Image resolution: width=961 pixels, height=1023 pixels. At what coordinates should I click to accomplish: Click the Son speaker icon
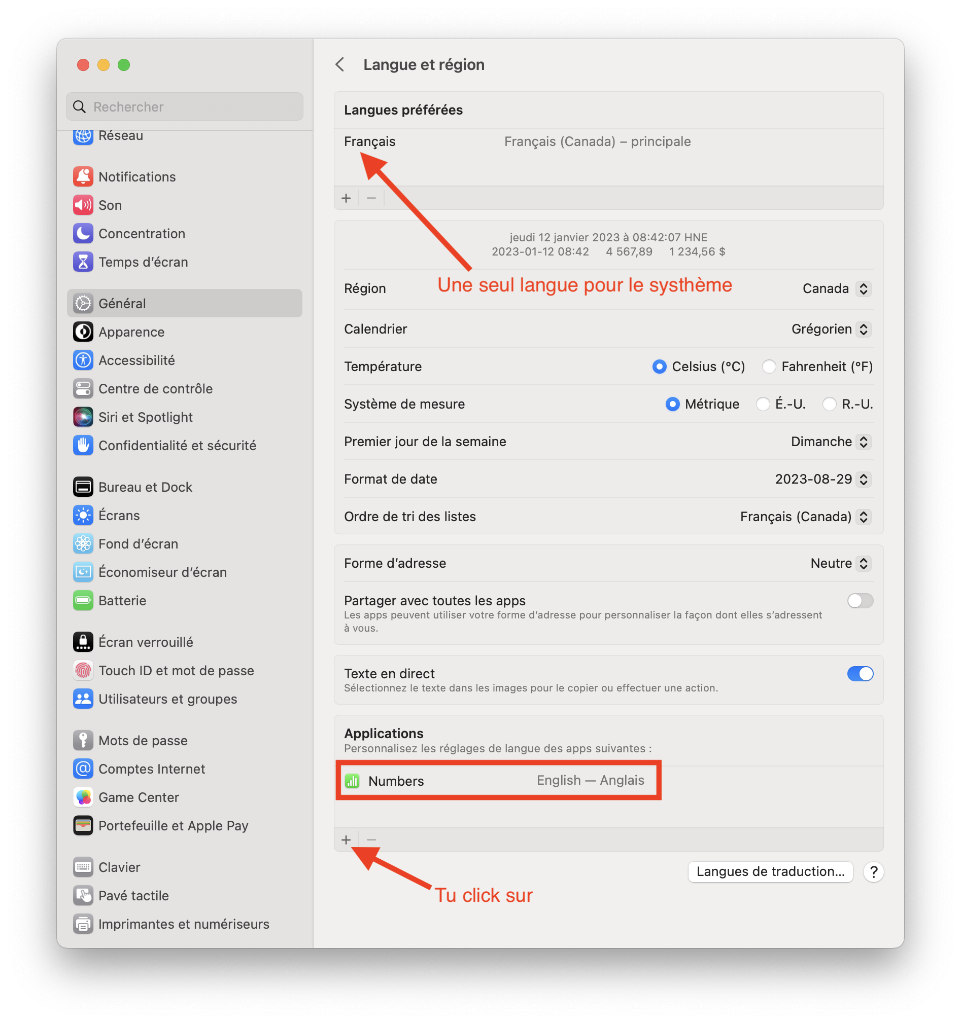[x=83, y=205]
